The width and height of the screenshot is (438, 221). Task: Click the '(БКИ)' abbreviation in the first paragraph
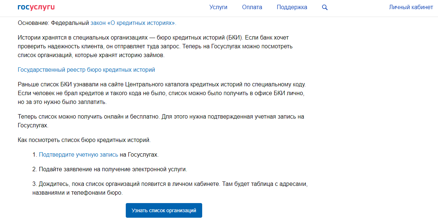(x=235, y=38)
